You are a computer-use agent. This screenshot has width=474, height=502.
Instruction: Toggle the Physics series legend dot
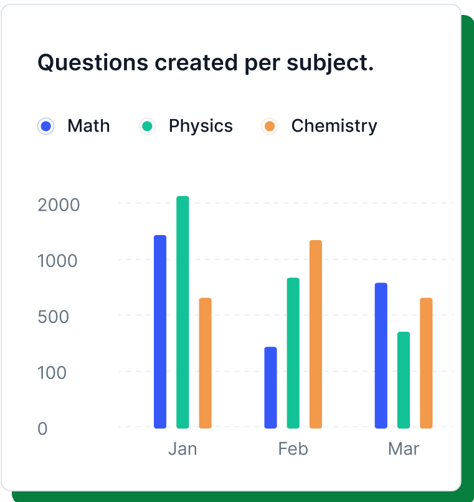147,127
